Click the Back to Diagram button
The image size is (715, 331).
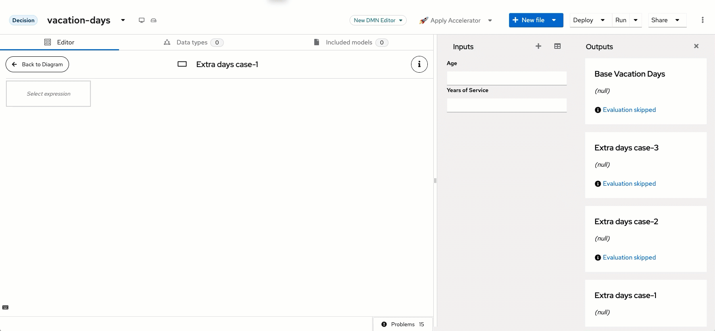(x=37, y=64)
